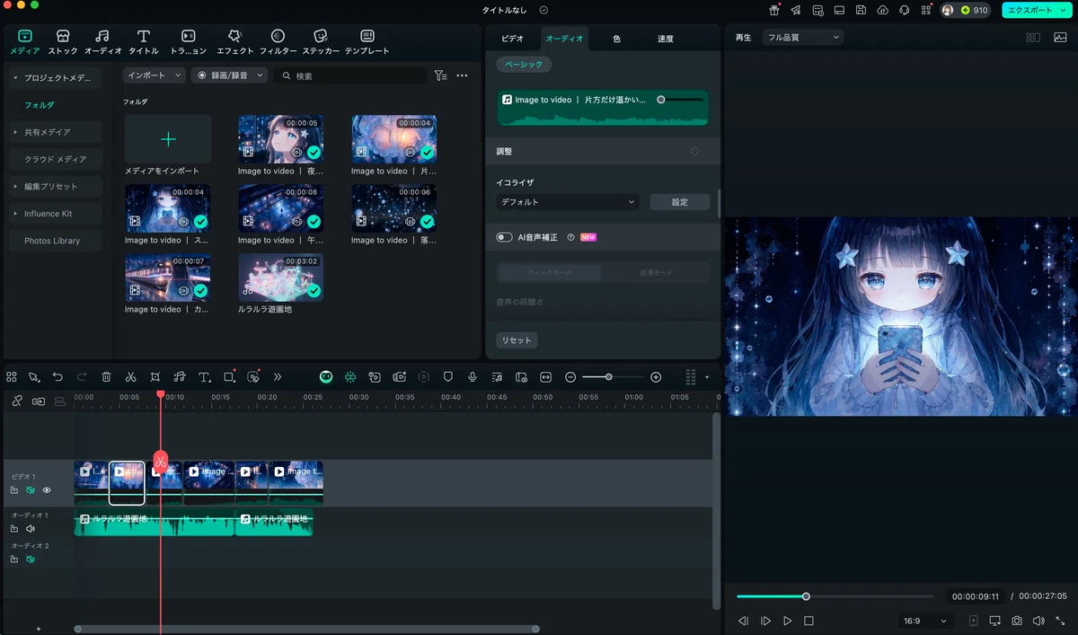Expand the Influence Kit tree item
Image resolution: width=1078 pixels, height=635 pixels.
pos(15,214)
